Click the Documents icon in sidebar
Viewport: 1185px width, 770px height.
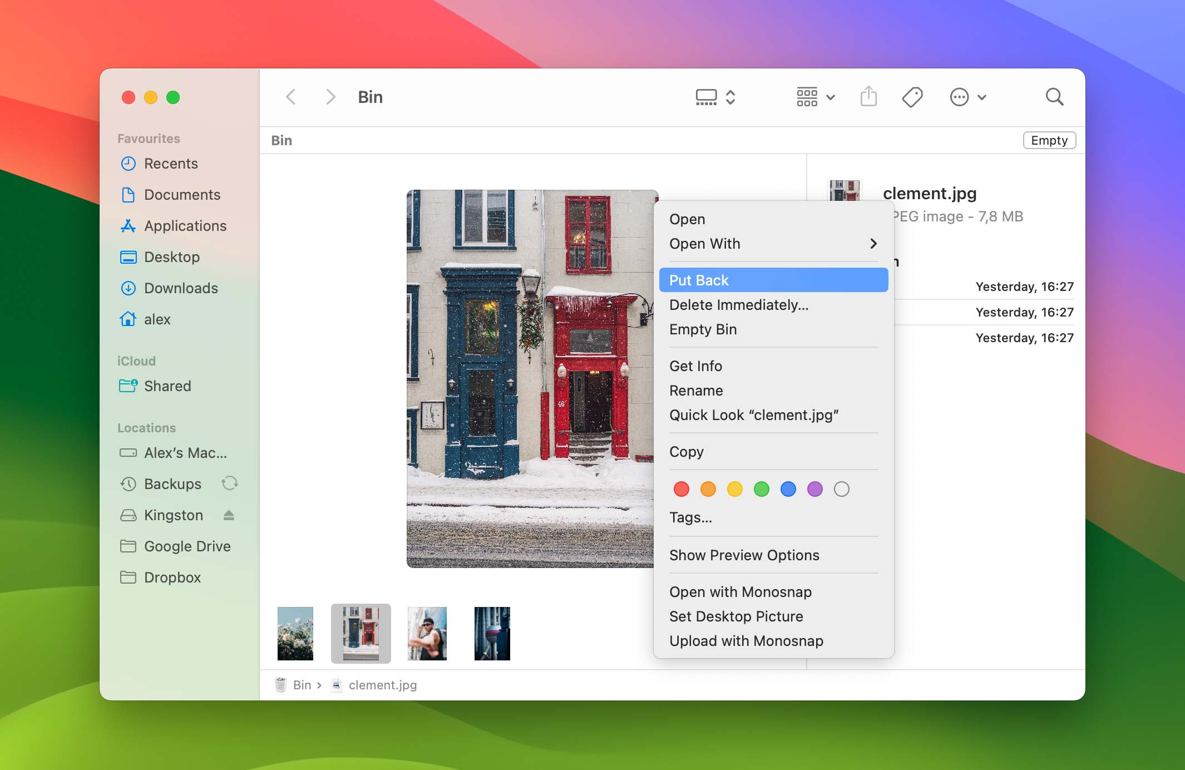(x=127, y=194)
